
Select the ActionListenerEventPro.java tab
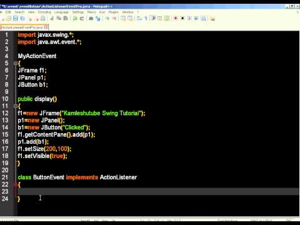click(22, 27)
